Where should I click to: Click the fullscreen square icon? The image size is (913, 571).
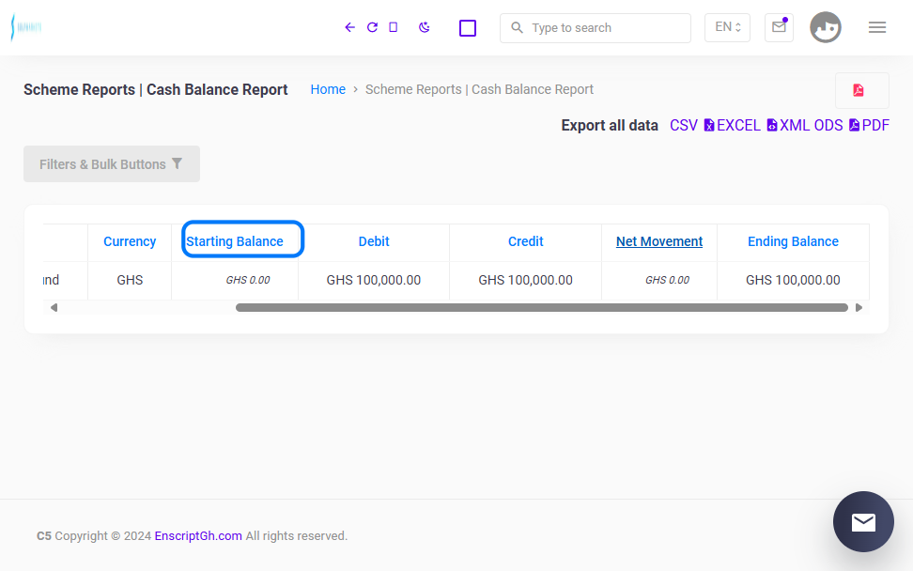coord(468,28)
